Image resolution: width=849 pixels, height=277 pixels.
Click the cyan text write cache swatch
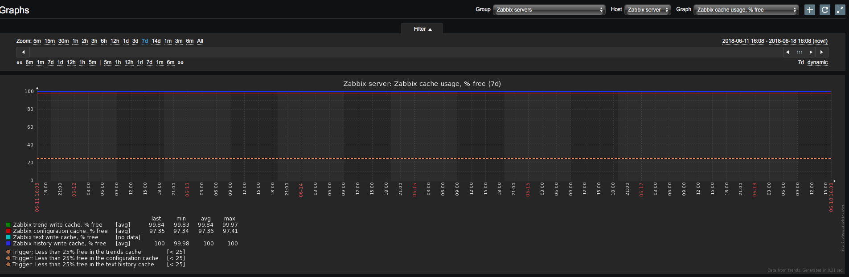pyautogui.click(x=8, y=237)
